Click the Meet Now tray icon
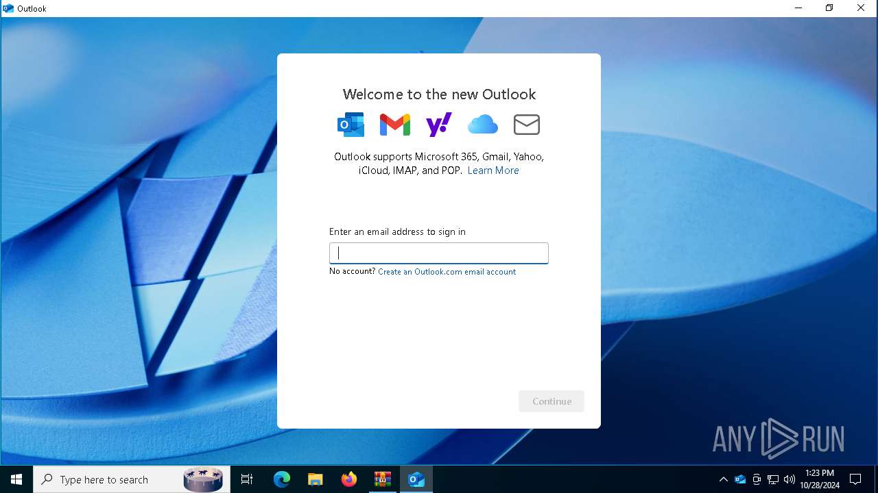 click(757, 479)
